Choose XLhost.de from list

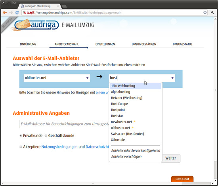point(136,140)
